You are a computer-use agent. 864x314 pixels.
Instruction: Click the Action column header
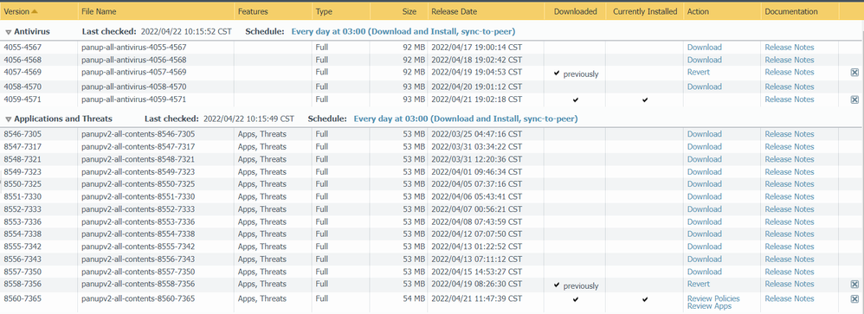[x=698, y=11]
